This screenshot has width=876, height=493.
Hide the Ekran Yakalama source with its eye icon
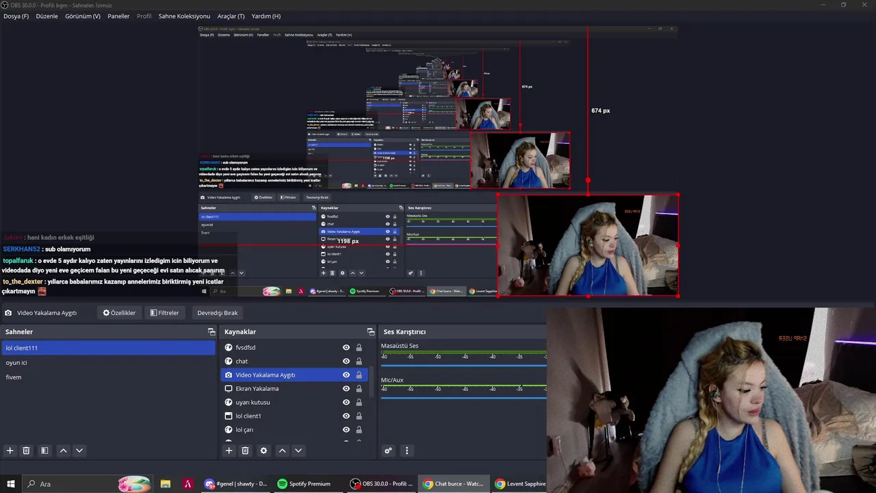[346, 389]
